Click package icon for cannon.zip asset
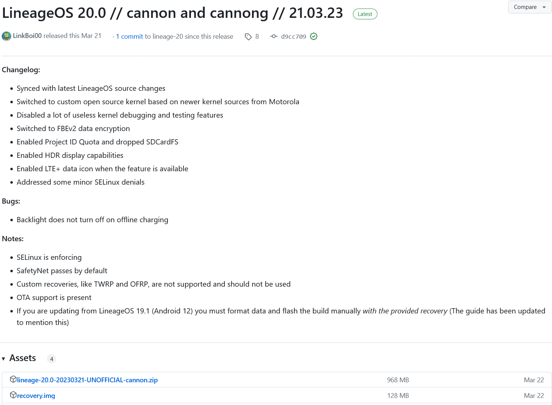Screen dimensions: 552x405 pyautogui.click(x=13, y=379)
